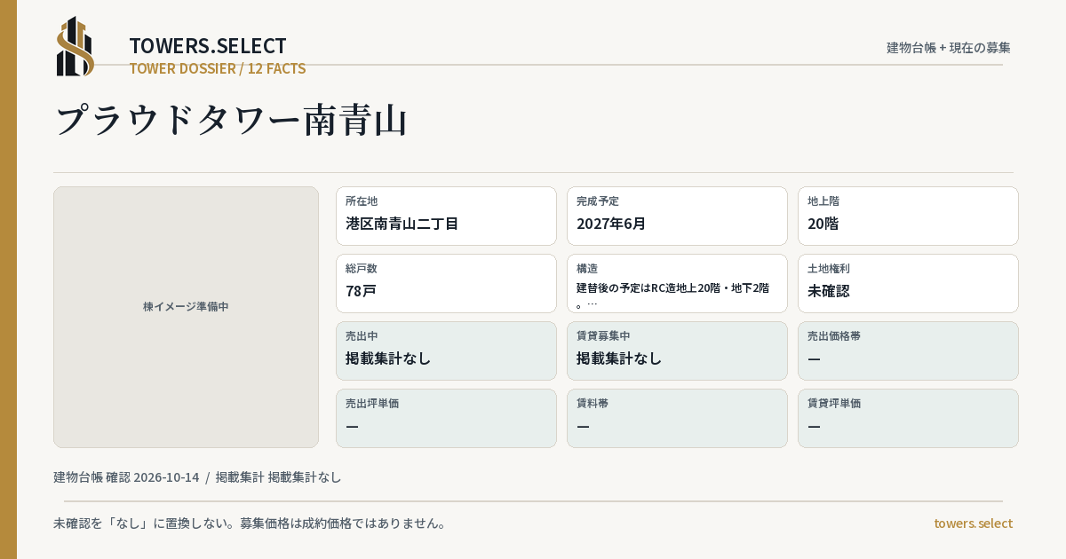1066x559 pixels.
Task: Select the TOWERS.SELECT brand title
Action: (x=208, y=46)
